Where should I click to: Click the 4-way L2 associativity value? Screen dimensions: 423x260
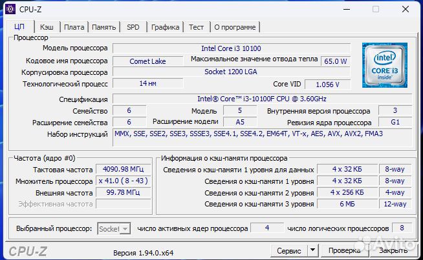click(x=395, y=192)
